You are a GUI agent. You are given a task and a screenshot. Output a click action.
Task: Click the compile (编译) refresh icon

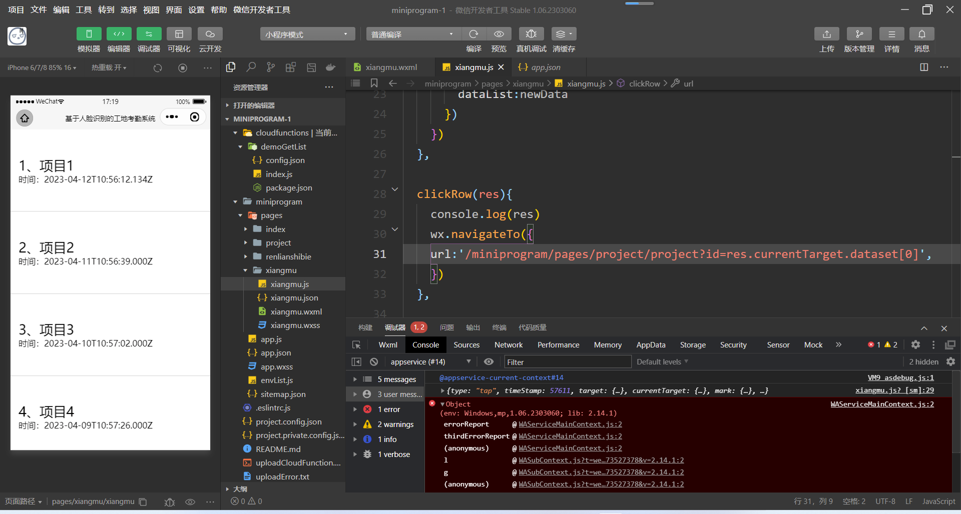point(473,34)
